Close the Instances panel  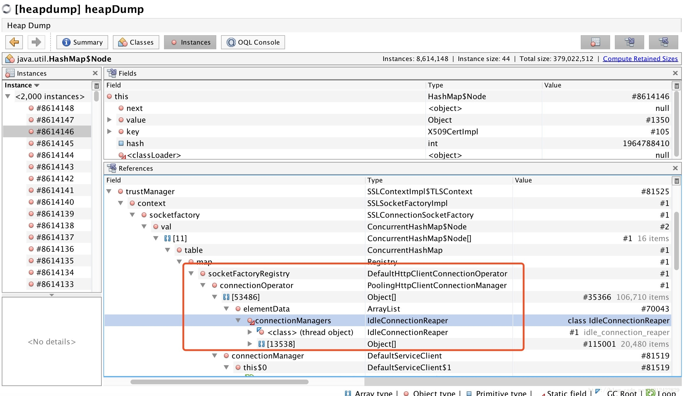tap(95, 73)
